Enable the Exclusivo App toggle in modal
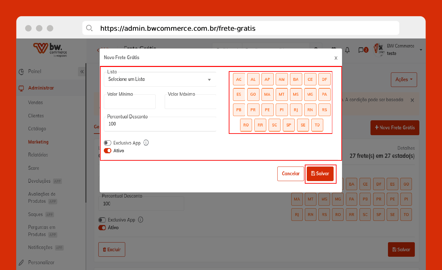 coord(108,143)
